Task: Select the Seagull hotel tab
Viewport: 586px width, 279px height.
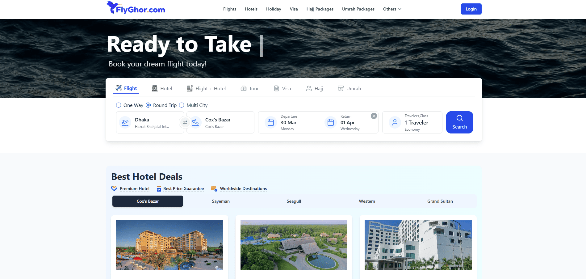Action: point(294,201)
